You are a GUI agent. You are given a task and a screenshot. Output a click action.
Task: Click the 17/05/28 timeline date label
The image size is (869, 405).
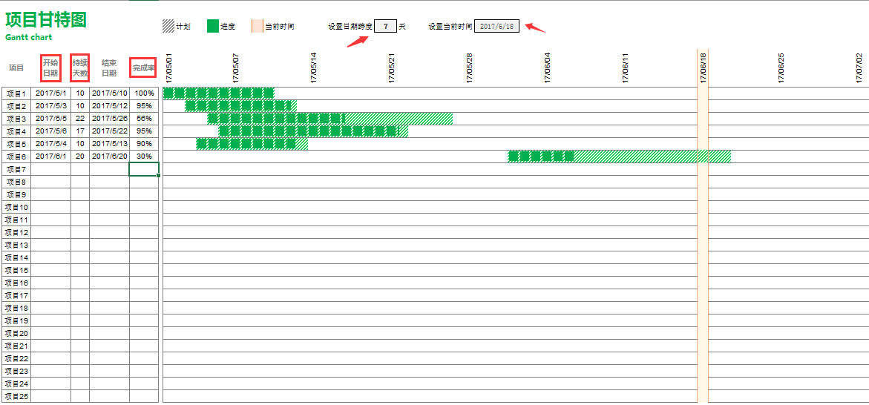(470, 69)
